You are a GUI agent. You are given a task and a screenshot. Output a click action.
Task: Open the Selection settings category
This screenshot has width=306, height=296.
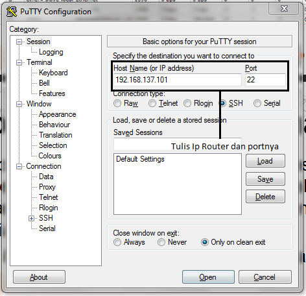[x=53, y=145]
